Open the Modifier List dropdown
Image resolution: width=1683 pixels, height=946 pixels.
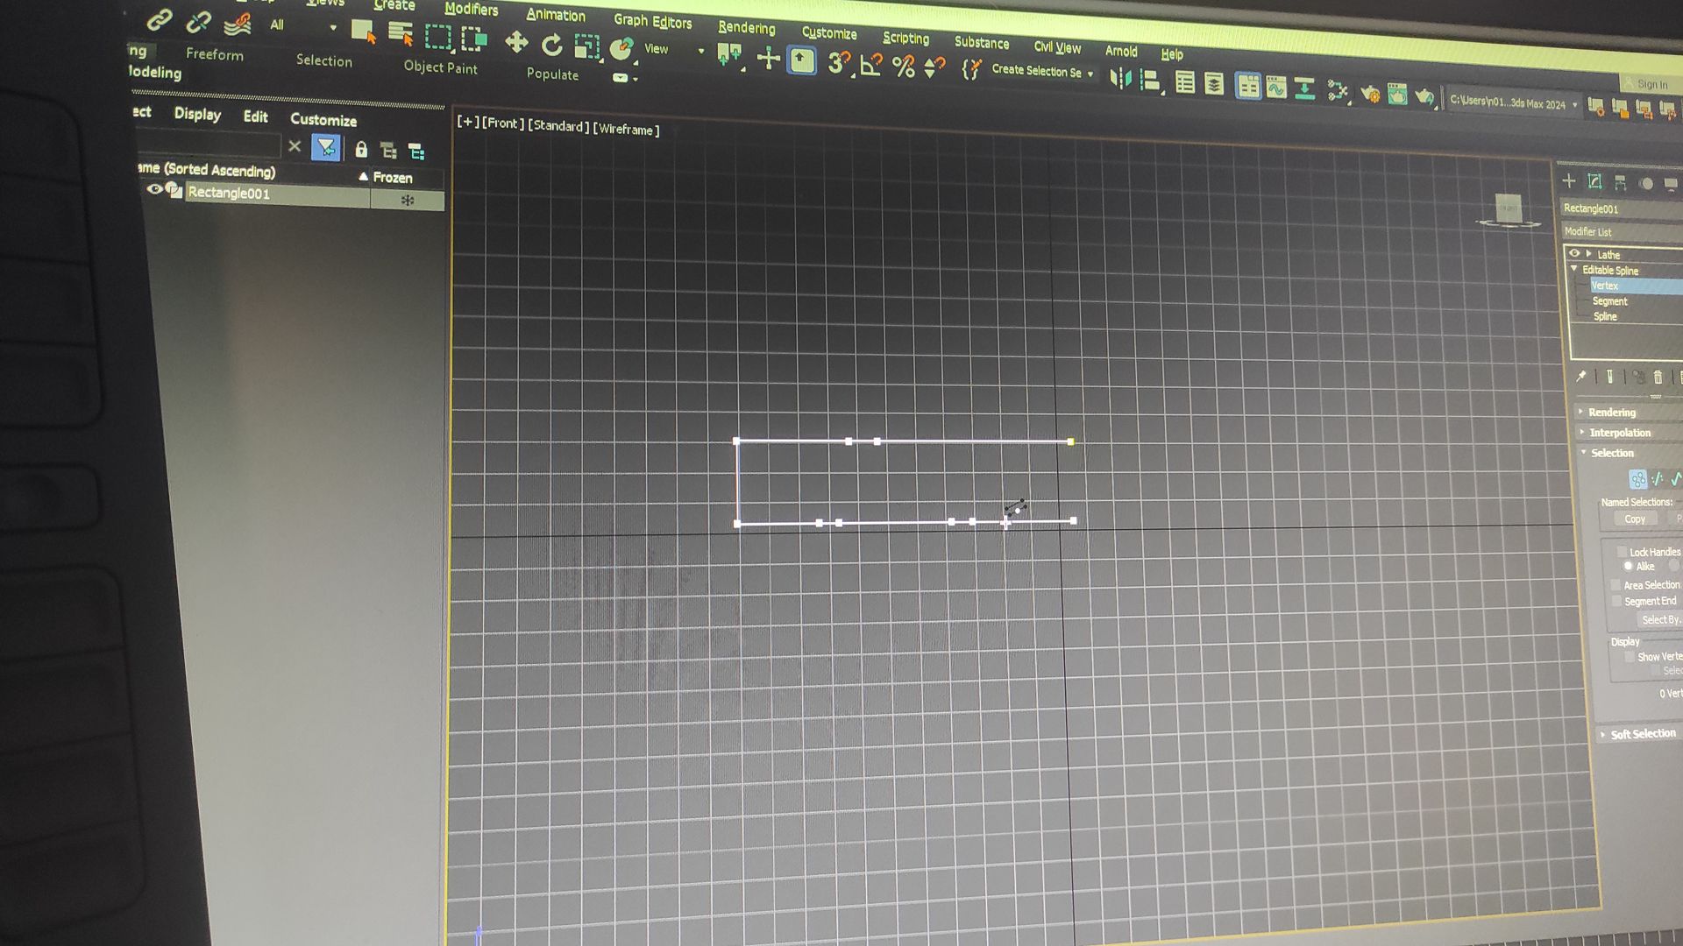click(x=1622, y=232)
